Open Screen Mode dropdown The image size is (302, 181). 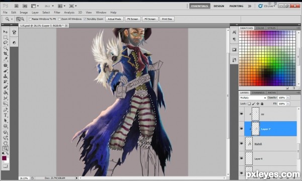73,6
